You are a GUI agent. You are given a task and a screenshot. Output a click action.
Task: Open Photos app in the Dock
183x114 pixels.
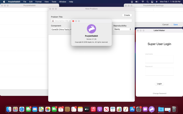tap(48, 109)
